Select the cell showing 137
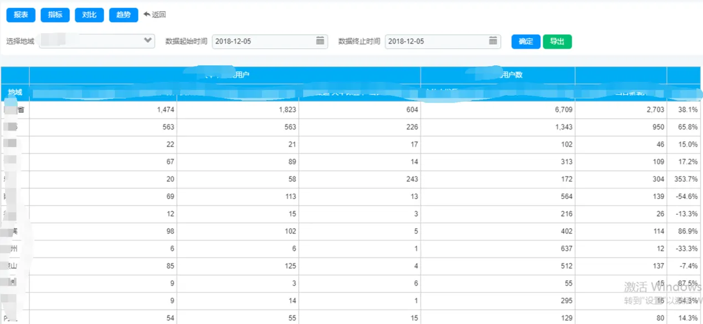Viewport: 703px width, 324px height. point(621,266)
